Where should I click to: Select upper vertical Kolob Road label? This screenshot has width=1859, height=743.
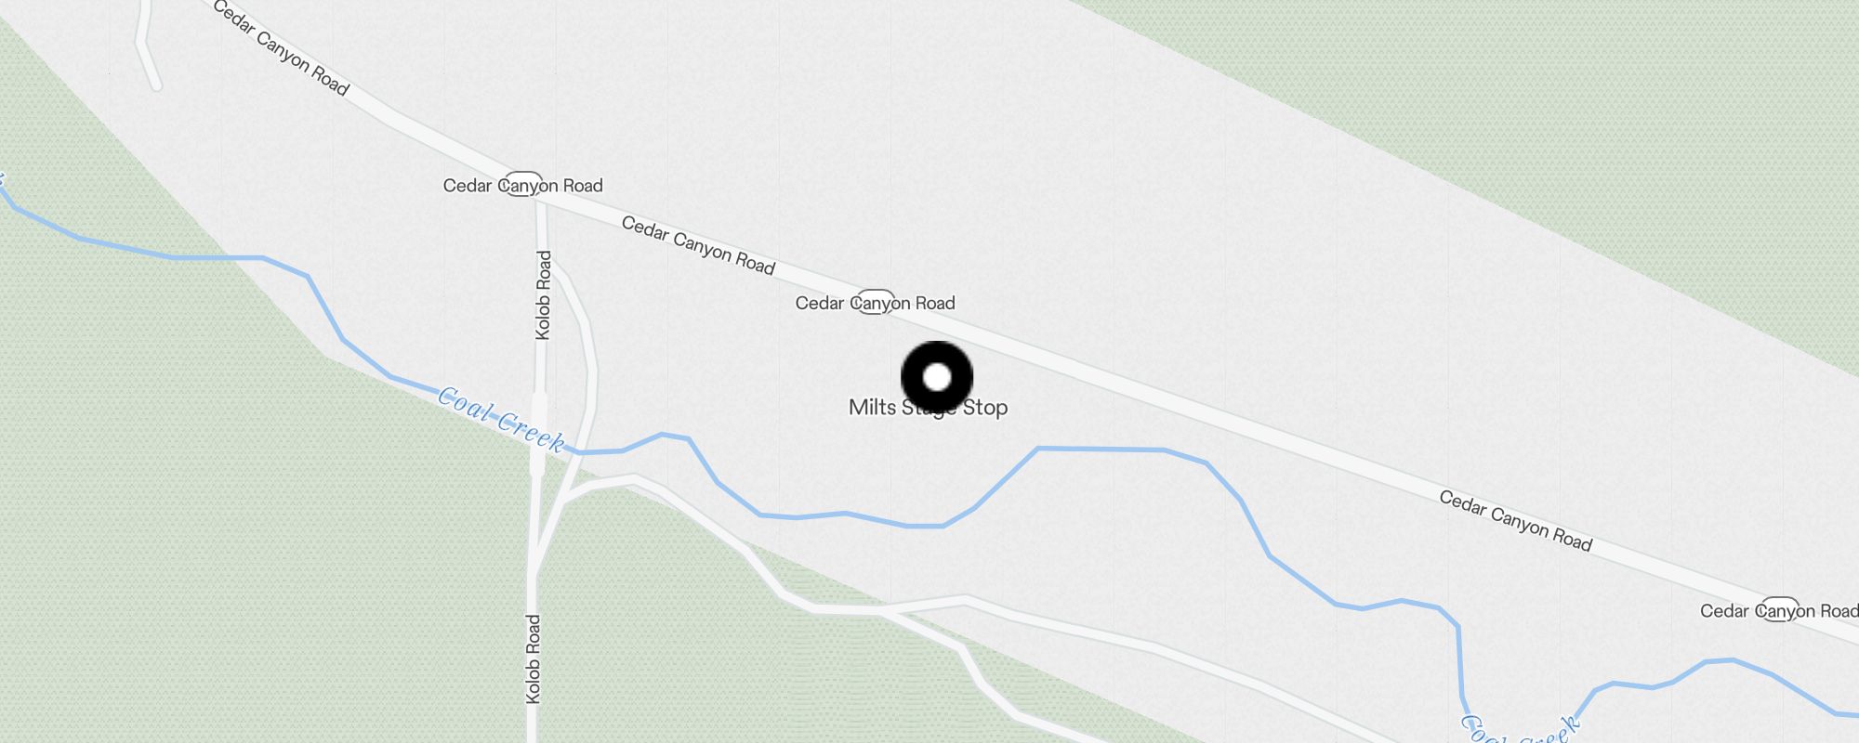tap(544, 295)
